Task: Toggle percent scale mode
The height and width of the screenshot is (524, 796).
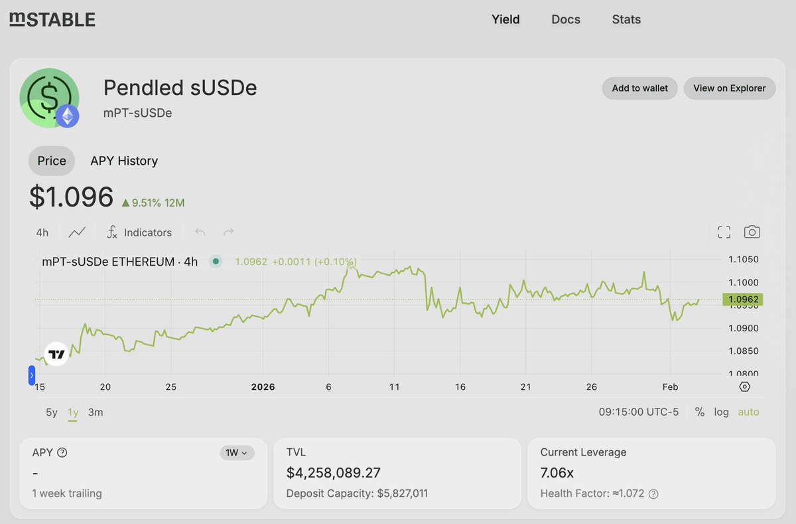Action: point(700,412)
